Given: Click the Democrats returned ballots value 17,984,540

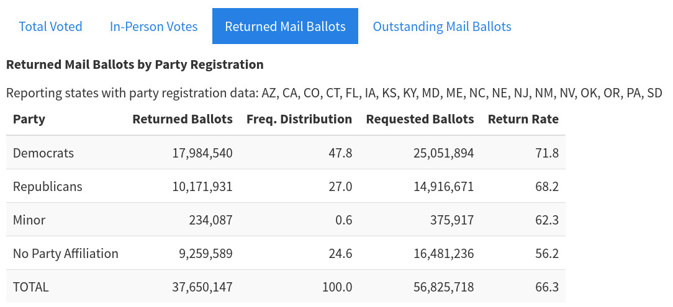Looking at the screenshot, I should [x=202, y=153].
